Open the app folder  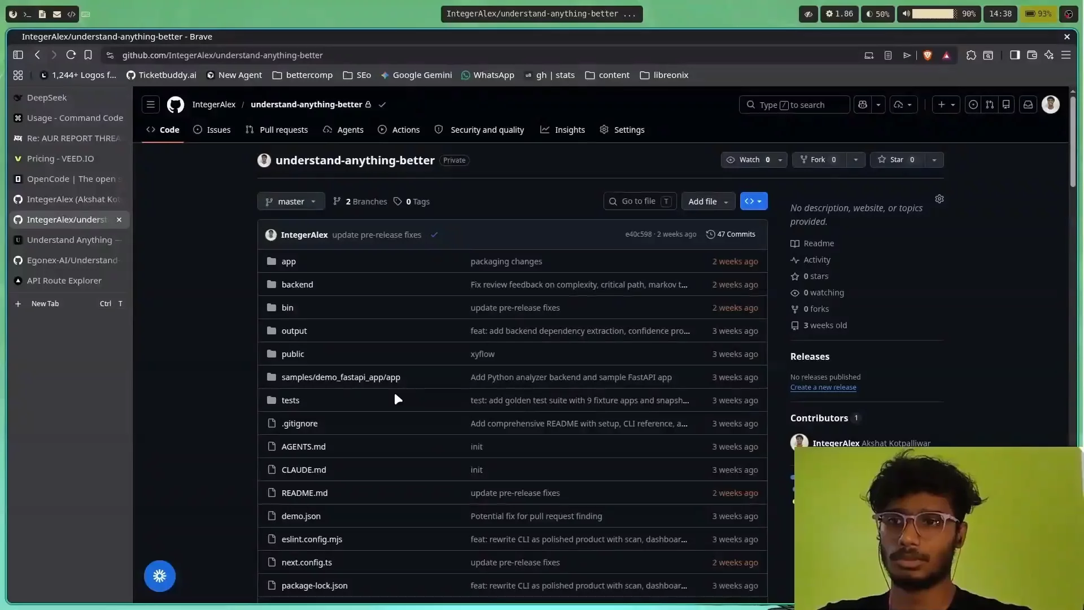point(289,262)
